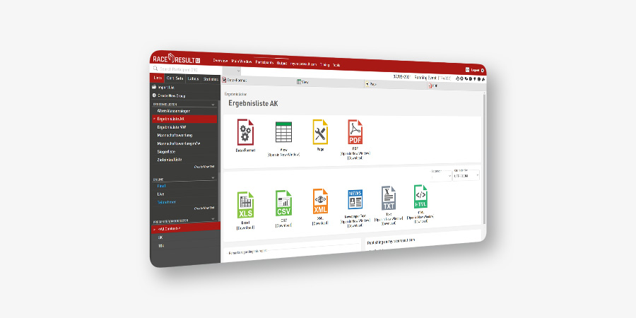
Task: Select the Teilnehmer online list
Action: tap(167, 202)
